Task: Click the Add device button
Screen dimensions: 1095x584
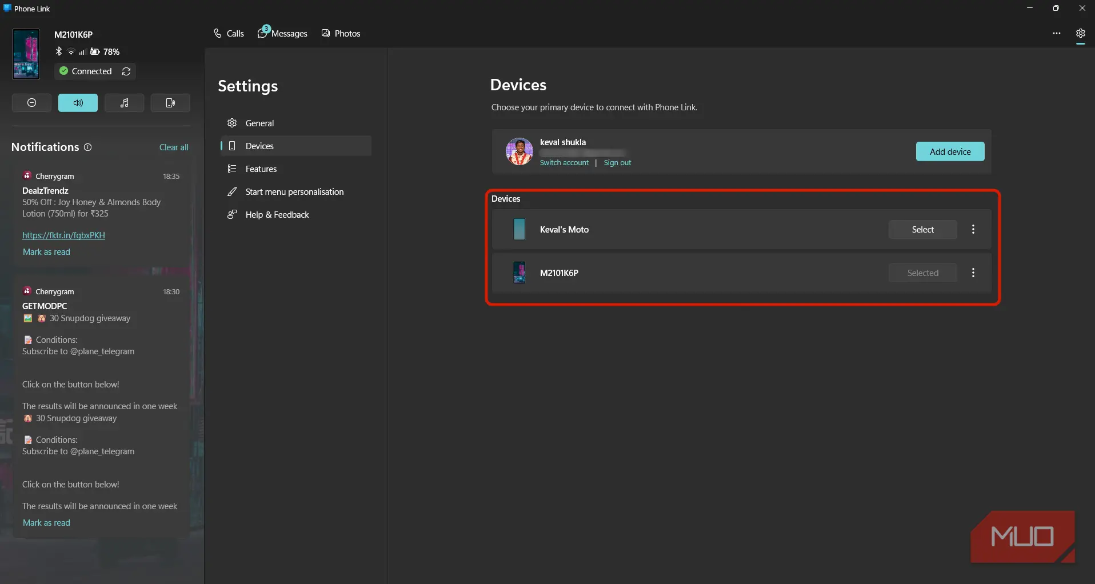Action: (x=950, y=151)
